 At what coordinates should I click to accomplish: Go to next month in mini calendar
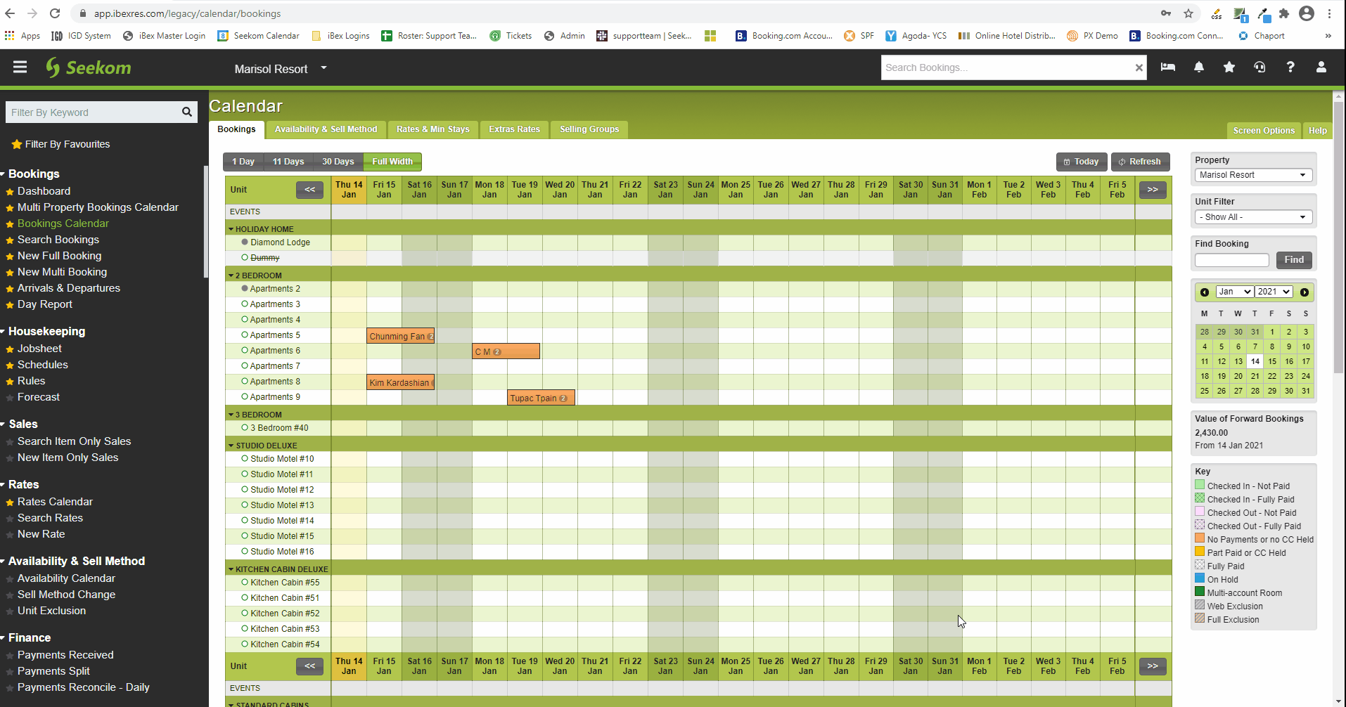click(x=1305, y=292)
